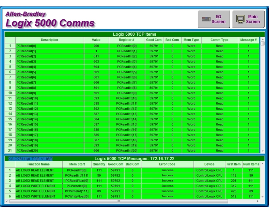Viewport: 269px width, 213px height.
Task: Select PCReadInt[12] in the Description column
Action: pos(50,109)
